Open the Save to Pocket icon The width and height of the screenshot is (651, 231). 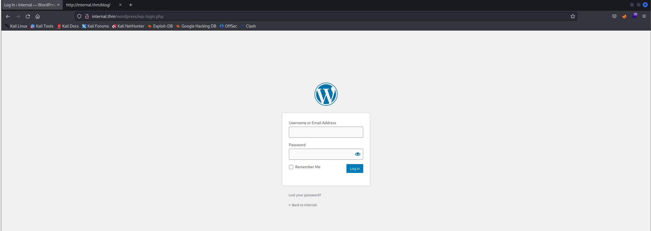click(614, 17)
